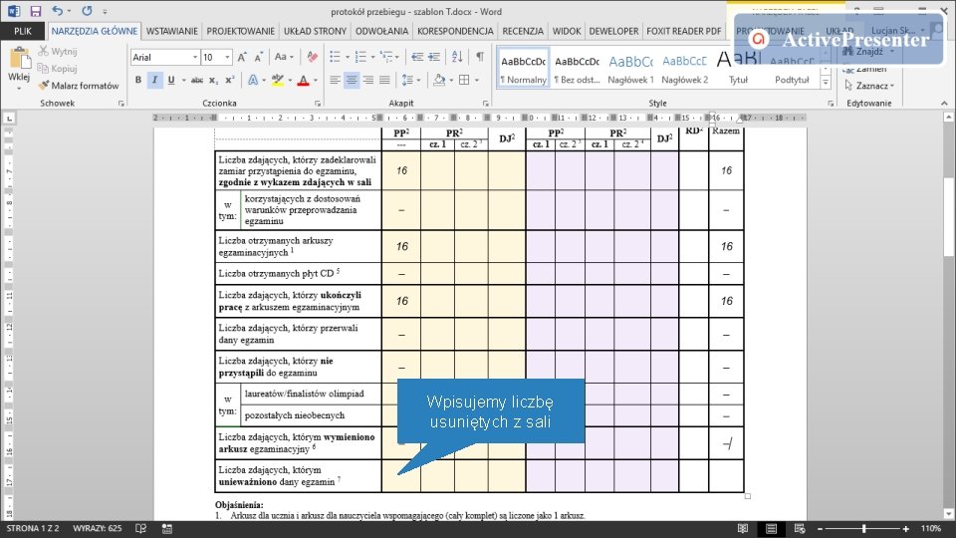956x538 pixels.
Task: Cut selection with Wytnij
Action: pyautogui.click(x=58, y=51)
